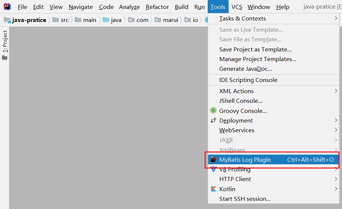Open the IDE Scripting Console
The width and height of the screenshot is (342, 209).
point(248,80)
